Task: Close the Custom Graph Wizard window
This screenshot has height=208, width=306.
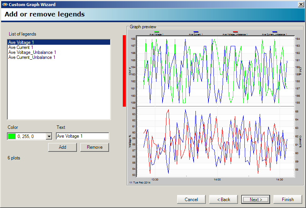Action: coord(301,5)
